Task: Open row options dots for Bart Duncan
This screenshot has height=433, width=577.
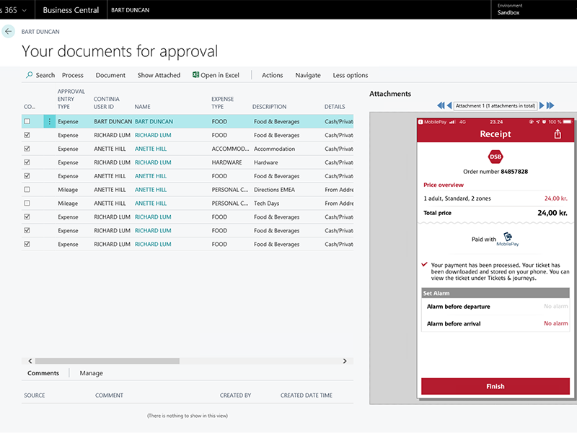Action: point(49,121)
